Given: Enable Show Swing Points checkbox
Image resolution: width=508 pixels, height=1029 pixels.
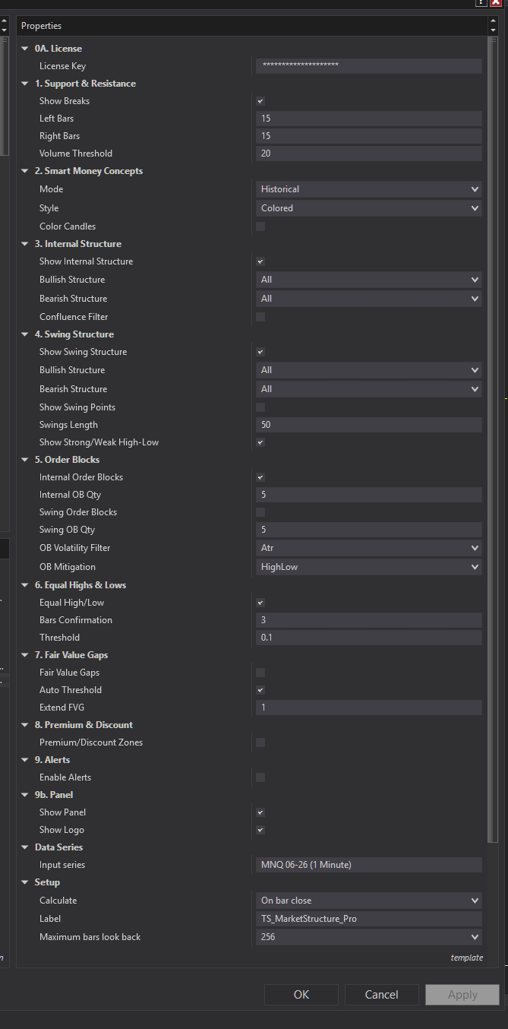Looking at the screenshot, I should 260,407.
